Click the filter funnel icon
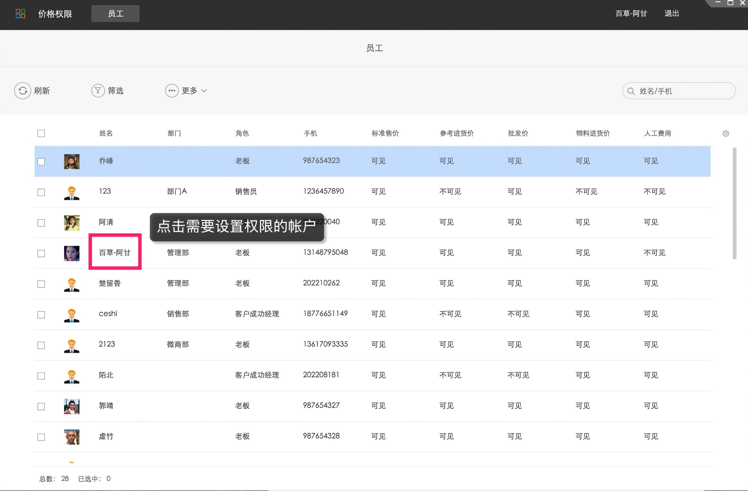The height and width of the screenshot is (491, 748). tap(98, 91)
